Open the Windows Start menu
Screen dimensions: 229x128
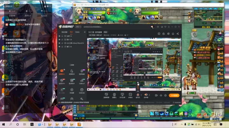[3, 125]
